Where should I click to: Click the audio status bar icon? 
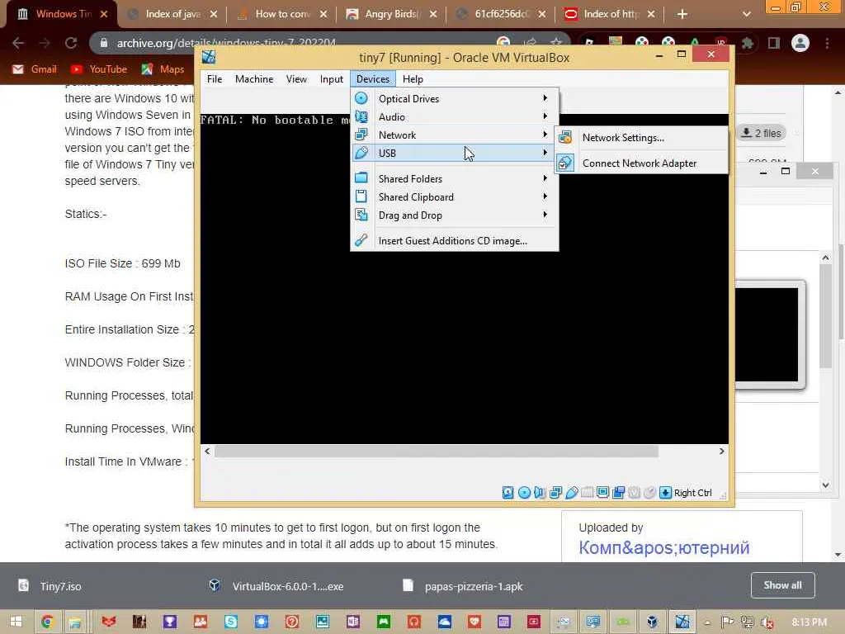pos(540,492)
